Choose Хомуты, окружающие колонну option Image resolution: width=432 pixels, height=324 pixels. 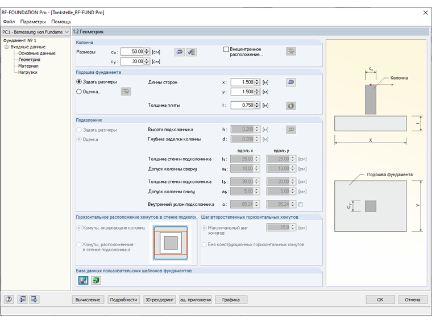tap(79, 228)
